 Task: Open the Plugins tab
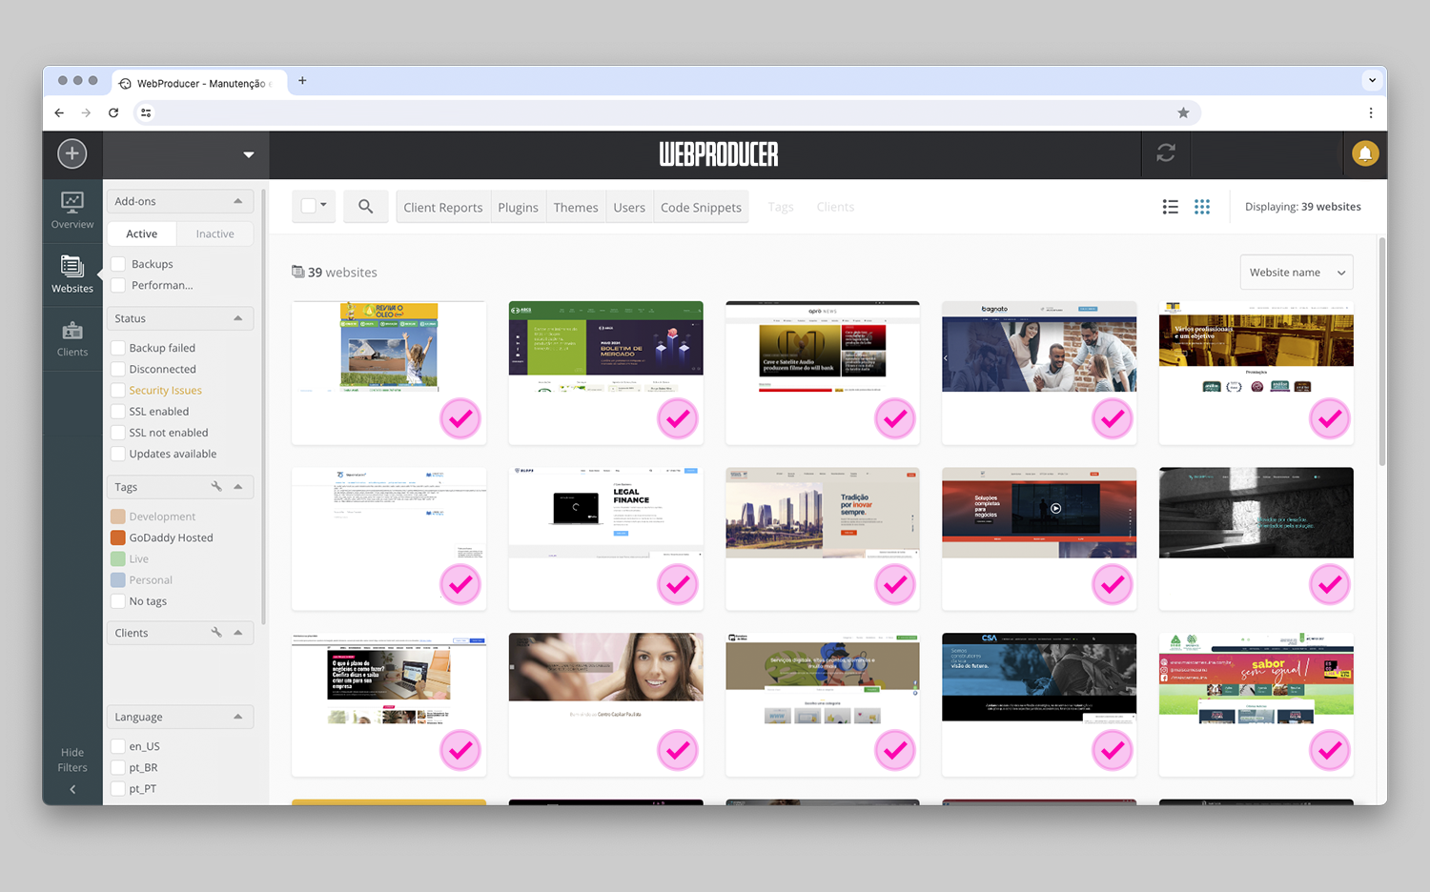tap(519, 207)
